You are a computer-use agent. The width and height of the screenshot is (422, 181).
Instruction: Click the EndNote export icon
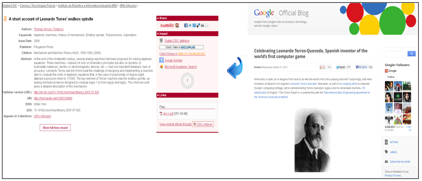coord(166,25)
